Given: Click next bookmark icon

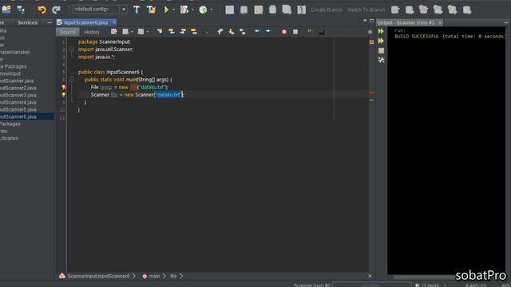Looking at the screenshot, I should click(231, 32).
